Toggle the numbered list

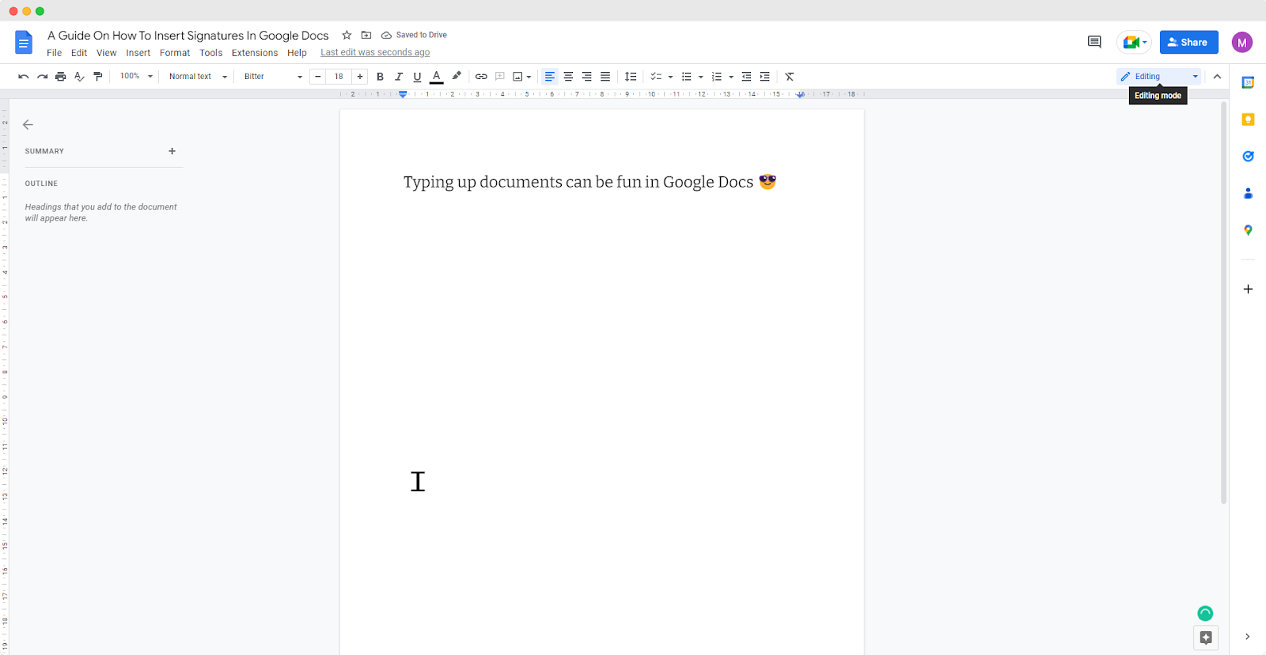click(x=717, y=77)
